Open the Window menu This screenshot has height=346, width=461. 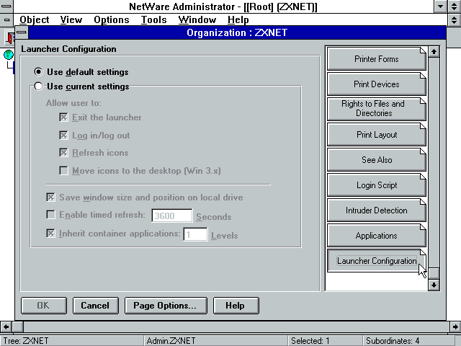(x=197, y=19)
